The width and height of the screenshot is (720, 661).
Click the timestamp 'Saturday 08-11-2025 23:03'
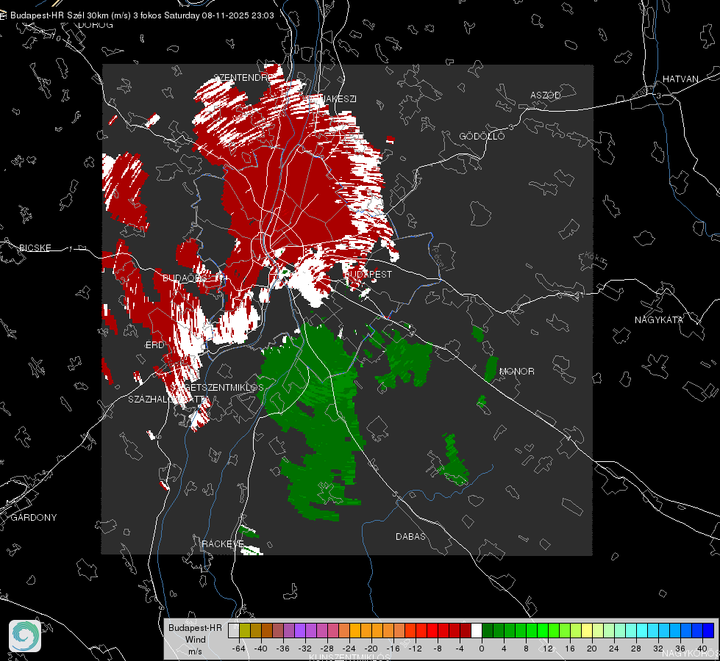219,15
